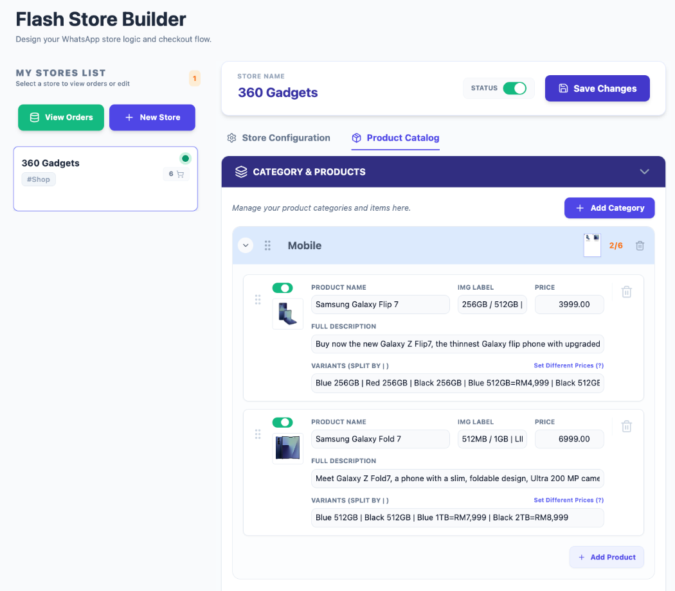
Task: Collapse the CATEGORY & PRODUCTS panel
Action: click(x=644, y=172)
